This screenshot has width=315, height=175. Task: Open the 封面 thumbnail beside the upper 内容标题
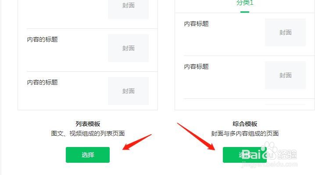pos(285,32)
